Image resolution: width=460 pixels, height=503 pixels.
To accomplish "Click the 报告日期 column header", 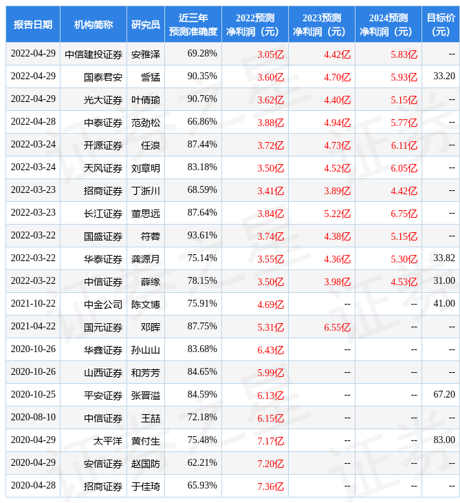I will (x=33, y=24).
